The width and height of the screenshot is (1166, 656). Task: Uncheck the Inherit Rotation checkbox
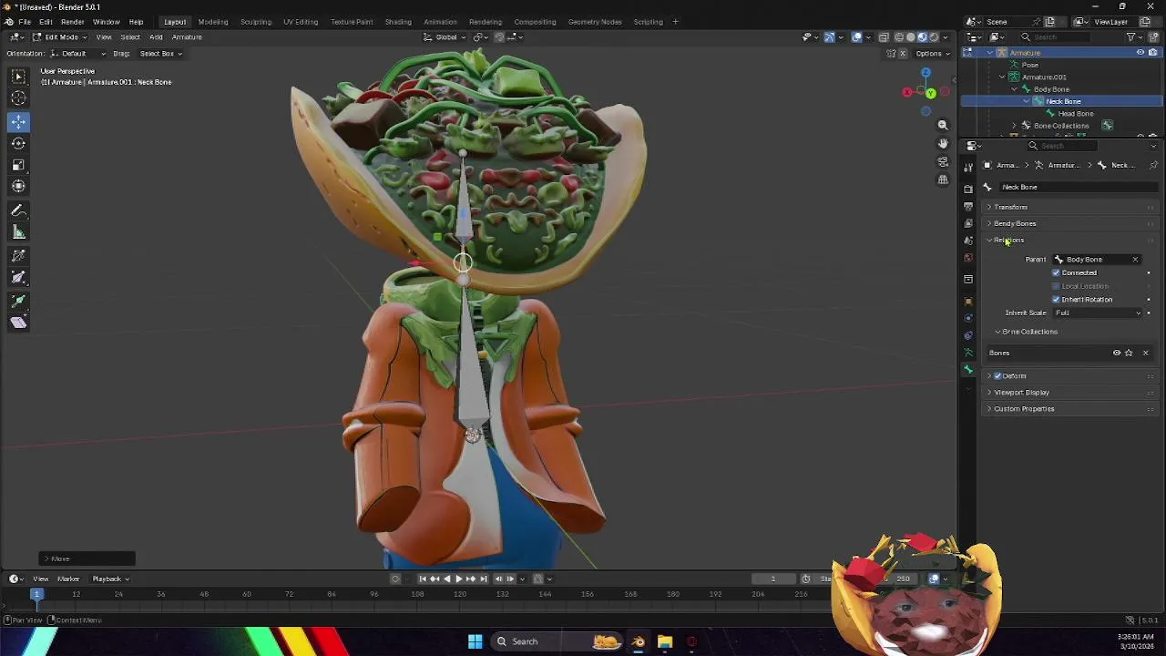point(1057,299)
